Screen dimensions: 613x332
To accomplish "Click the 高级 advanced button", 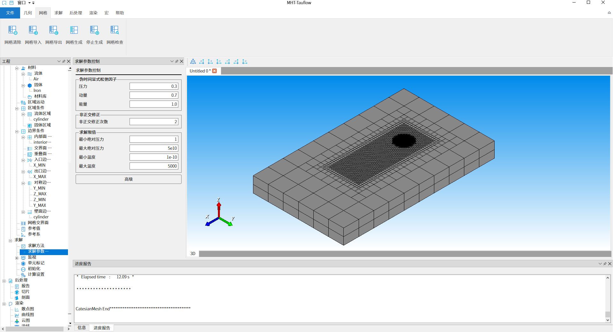I will [128, 179].
